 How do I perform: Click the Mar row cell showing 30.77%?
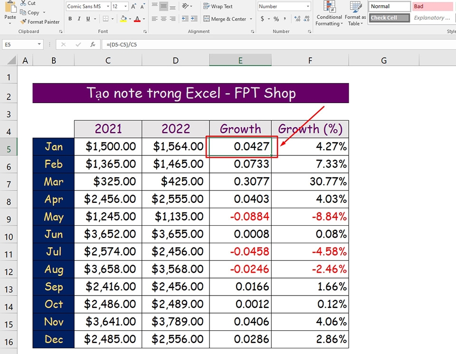point(310,182)
